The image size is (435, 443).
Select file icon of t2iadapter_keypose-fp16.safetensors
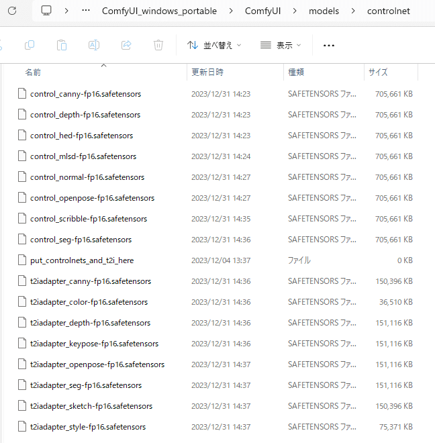point(22,343)
